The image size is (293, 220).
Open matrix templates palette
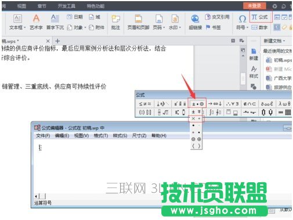[x=284, y=112]
